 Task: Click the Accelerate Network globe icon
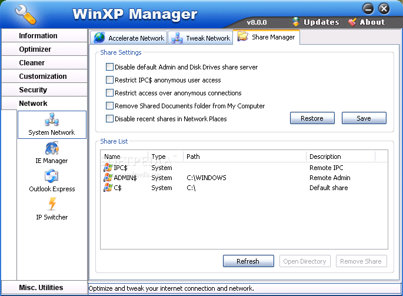pos(99,38)
